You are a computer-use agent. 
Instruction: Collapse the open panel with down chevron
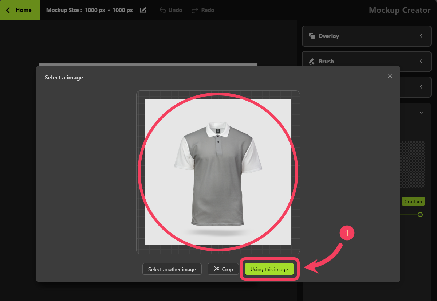pyautogui.click(x=421, y=113)
